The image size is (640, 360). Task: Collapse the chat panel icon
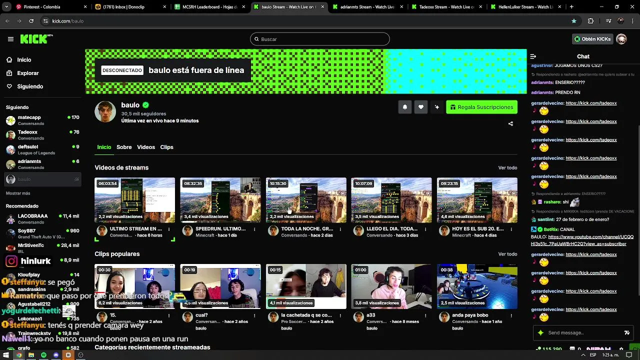tap(533, 56)
